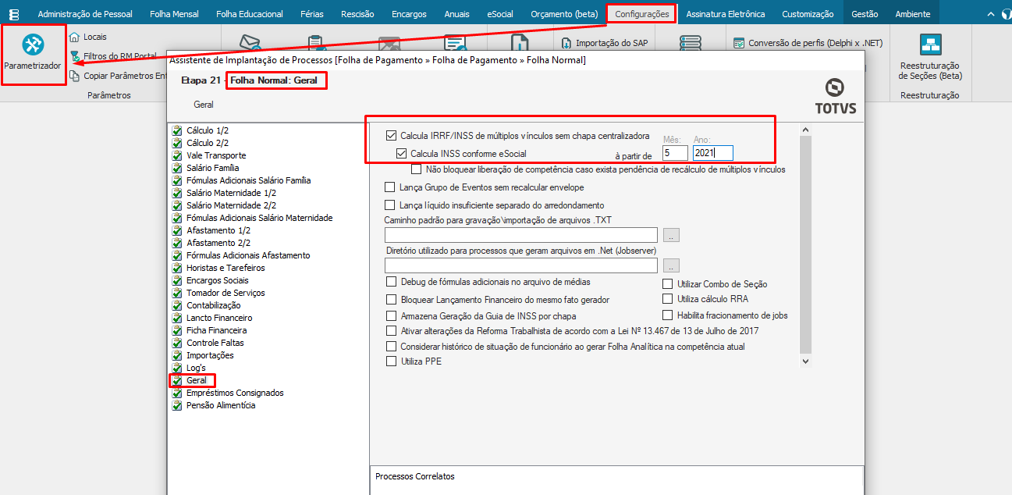
Task: Open Filtros do RM Portal
Action: point(120,56)
